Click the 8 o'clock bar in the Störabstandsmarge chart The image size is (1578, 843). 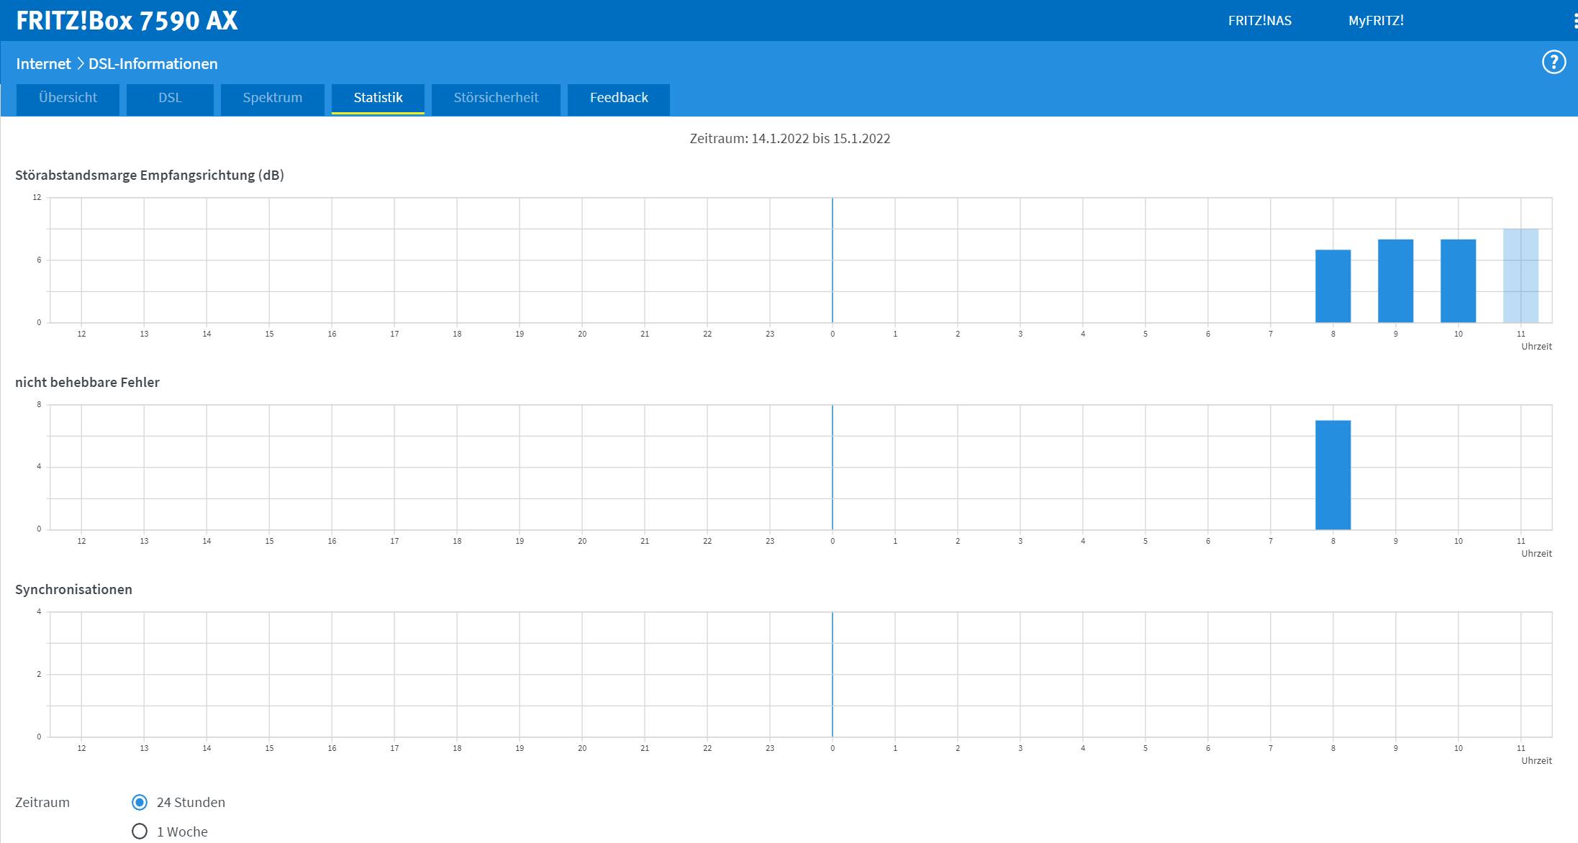point(1333,286)
